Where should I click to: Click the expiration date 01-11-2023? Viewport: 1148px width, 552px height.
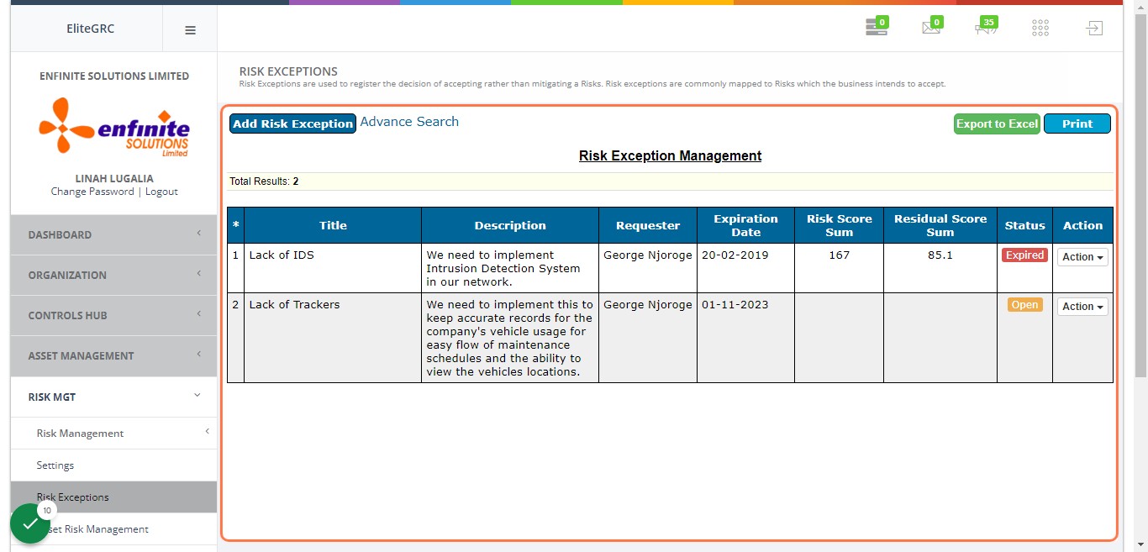point(735,304)
